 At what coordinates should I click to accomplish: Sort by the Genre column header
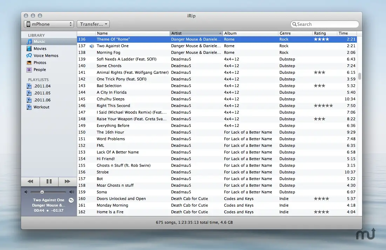(296, 33)
